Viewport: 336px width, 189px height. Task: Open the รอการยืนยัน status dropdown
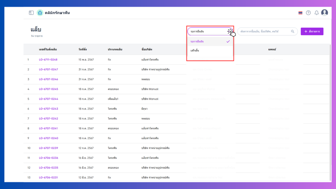coord(210,31)
